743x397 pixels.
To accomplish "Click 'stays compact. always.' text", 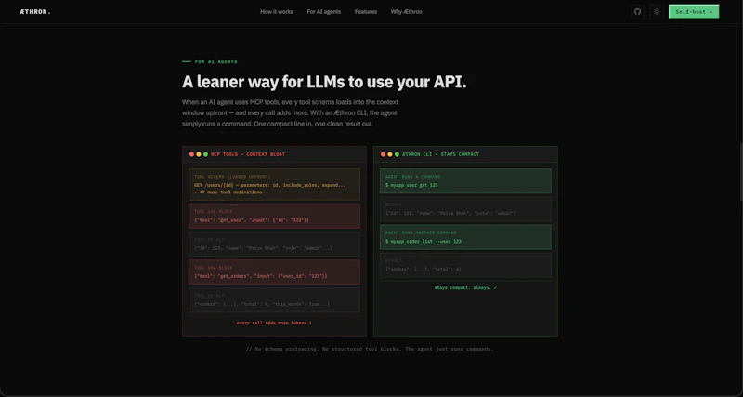I will pyautogui.click(x=465, y=287).
